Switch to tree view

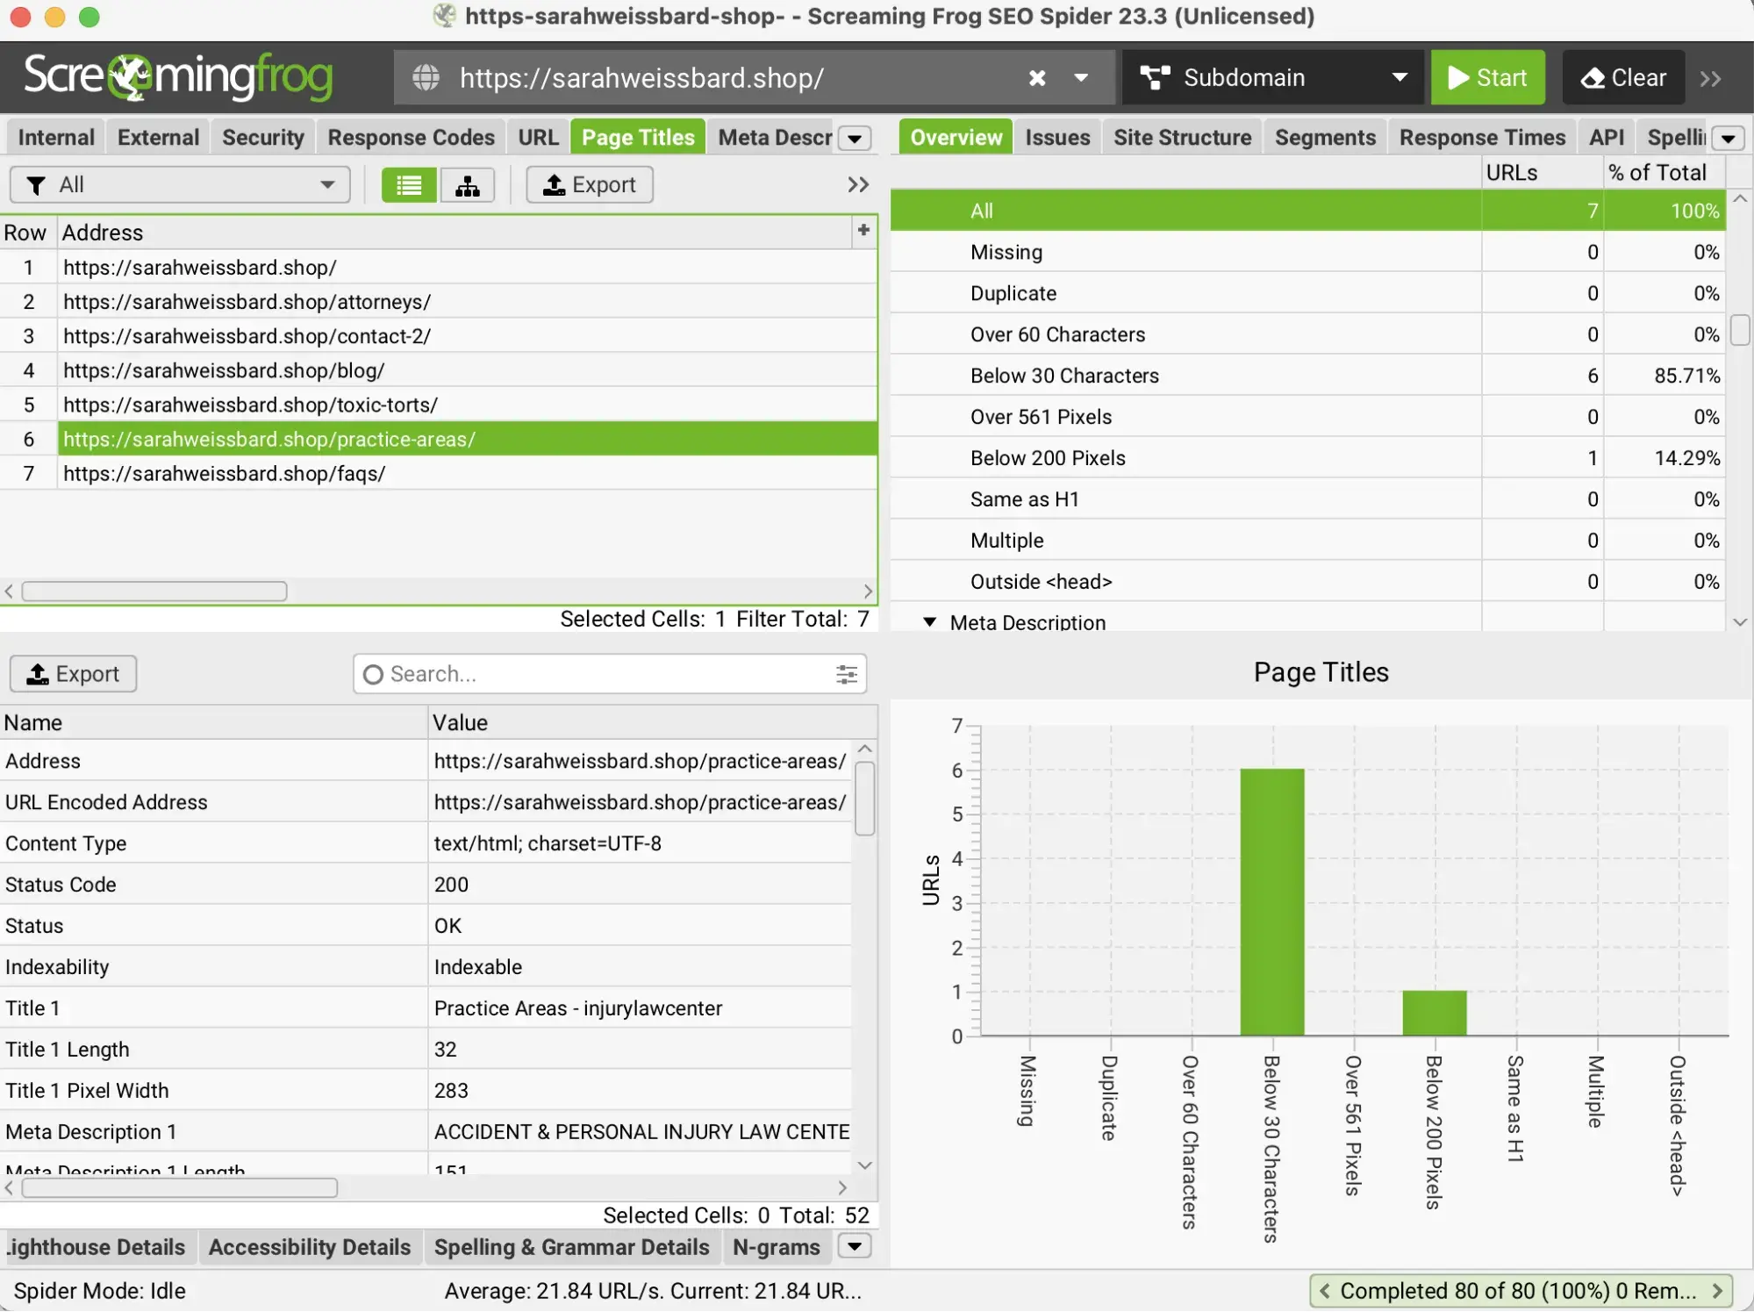click(468, 185)
